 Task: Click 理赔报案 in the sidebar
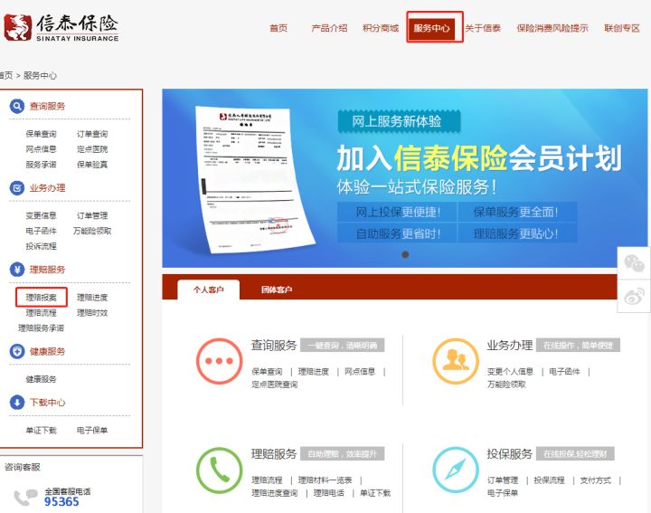(x=41, y=298)
